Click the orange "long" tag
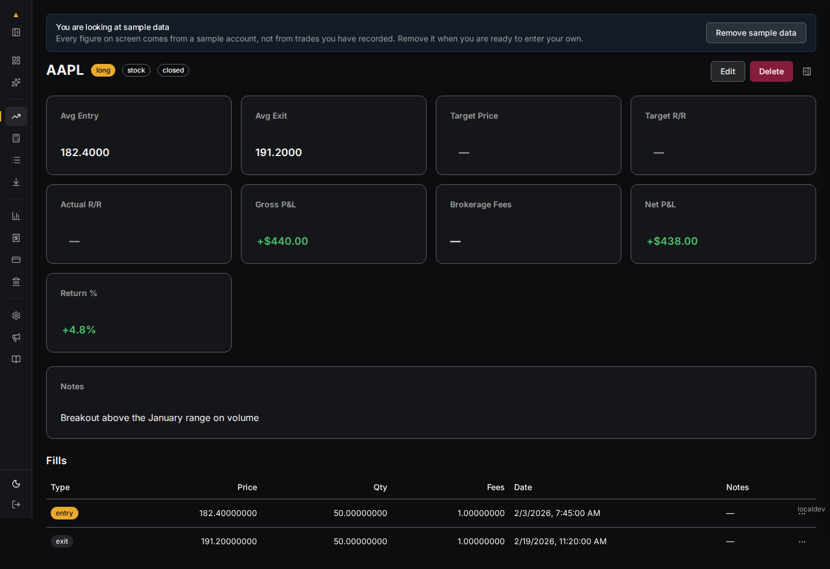Image resolution: width=830 pixels, height=569 pixels. click(103, 70)
